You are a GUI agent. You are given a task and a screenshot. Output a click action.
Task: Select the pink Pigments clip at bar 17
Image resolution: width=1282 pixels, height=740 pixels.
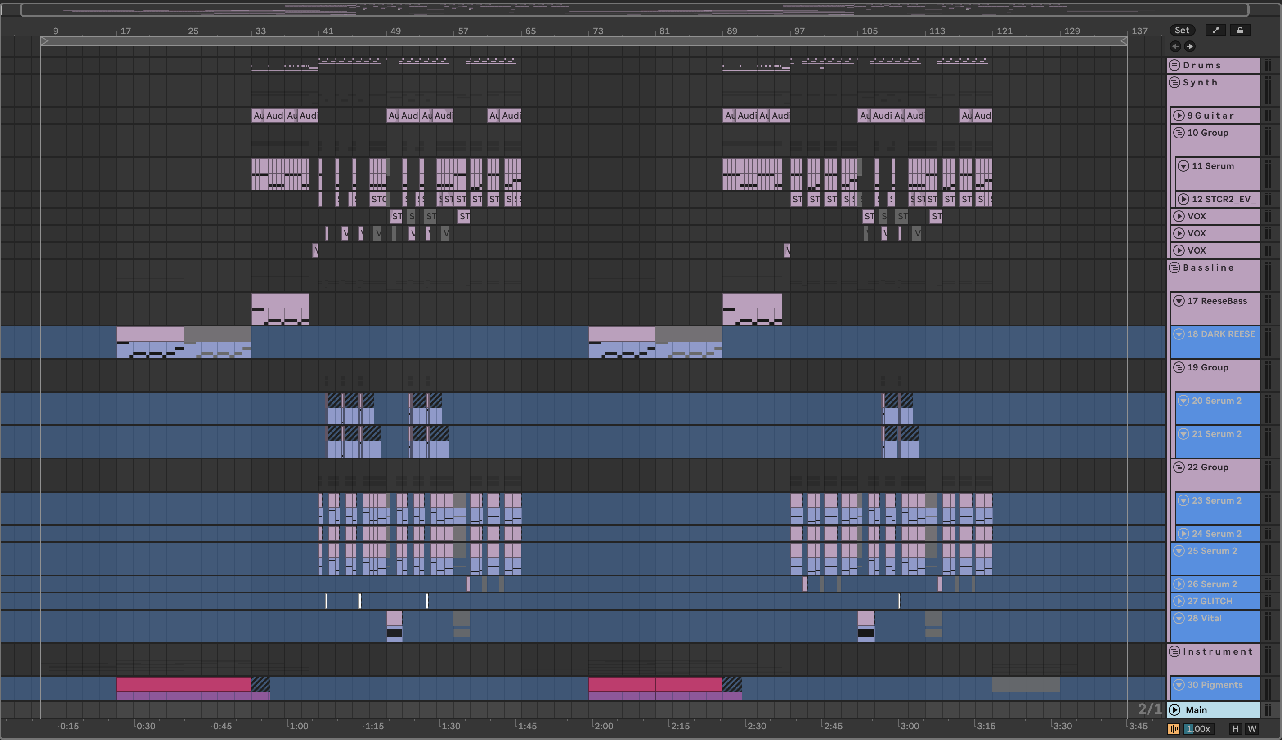(x=150, y=688)
